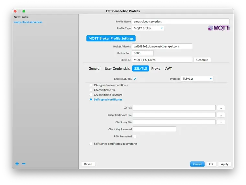246x185 pixels.
Task: Click the Cancel button
Action: (197, 164)
